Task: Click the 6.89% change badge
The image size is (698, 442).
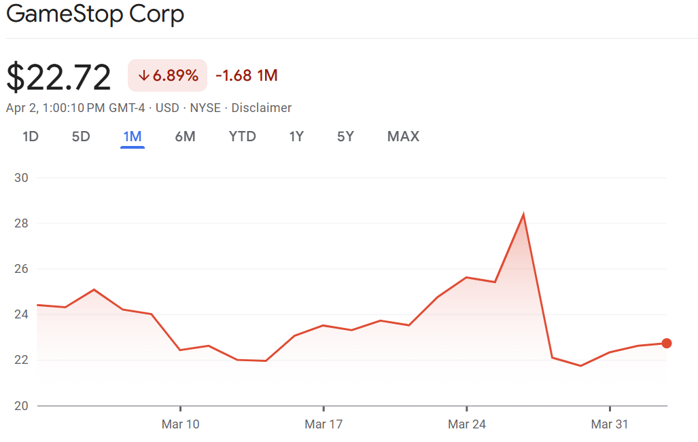Action: (x=168, y=75)
